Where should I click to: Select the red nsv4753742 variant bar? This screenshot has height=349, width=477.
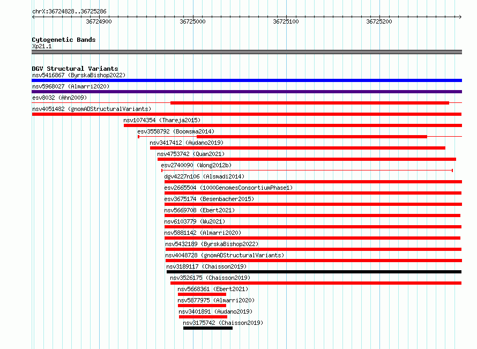(x=307, y=159)
